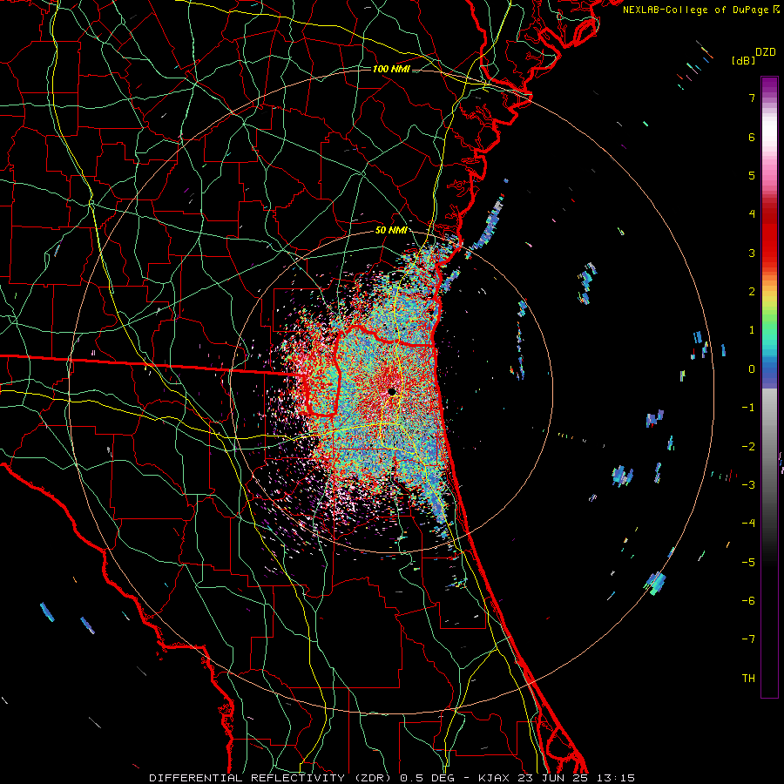Viewport: 784px width, 784px height.
Task: Click the ZDR color scale bar
Action: pos(769,387)
